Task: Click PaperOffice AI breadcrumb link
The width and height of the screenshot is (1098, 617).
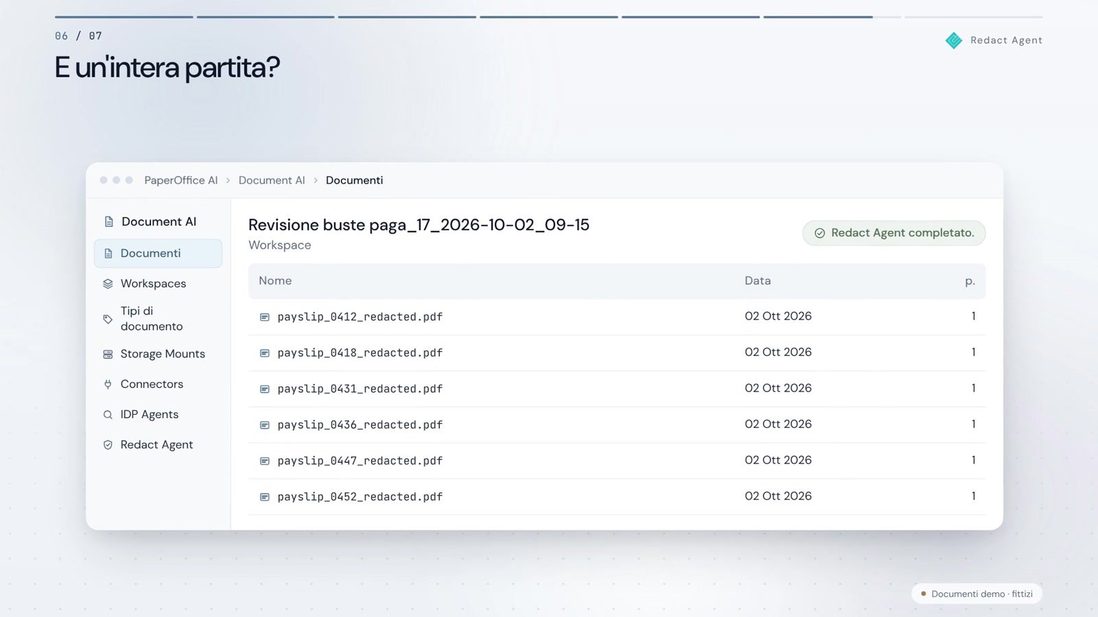Action: tap(180, 180)
